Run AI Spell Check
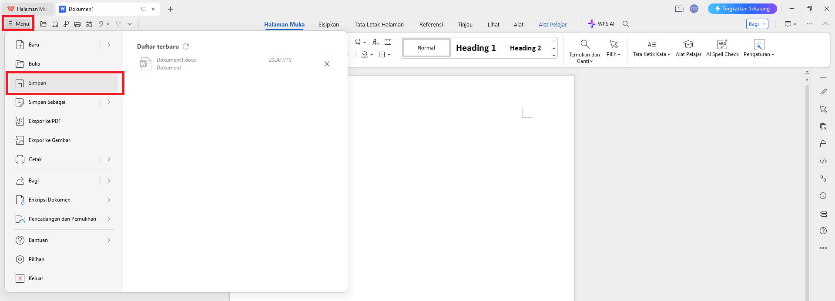The height and width of the screenshot is (301, 835). 722,48
